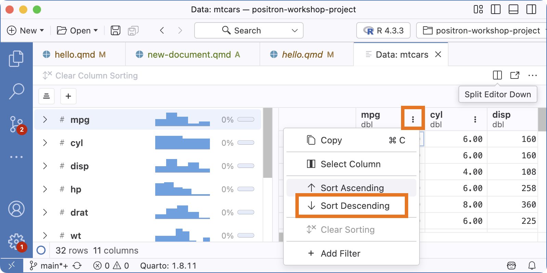Screen dimensions: 547x273
Task: Open the New dropdown menu
Action: pyautogui.click(x=26, y=30)
